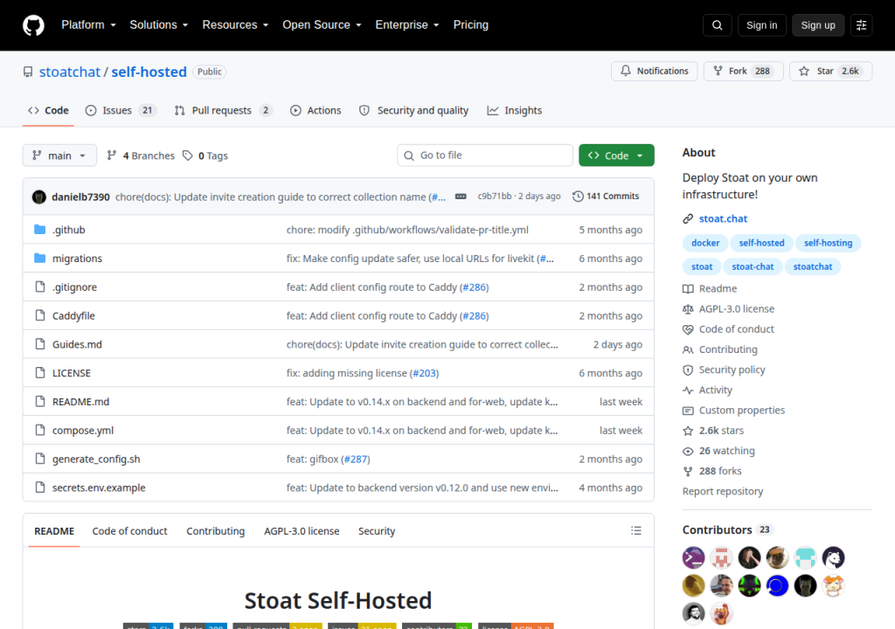Open Custom properties in About section
The image size is (895, 629).
point(741,411)
